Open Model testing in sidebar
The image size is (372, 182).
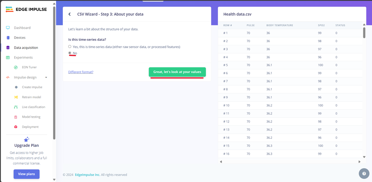tap(31, 117)
